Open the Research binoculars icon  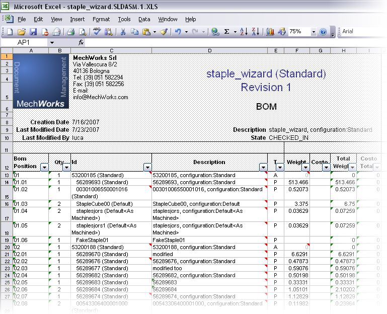[108, 32]
